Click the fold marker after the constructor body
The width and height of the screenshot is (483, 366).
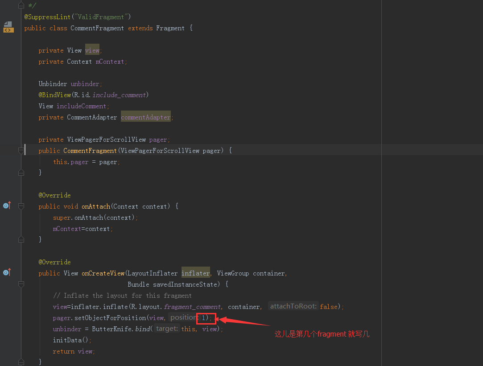21,173
